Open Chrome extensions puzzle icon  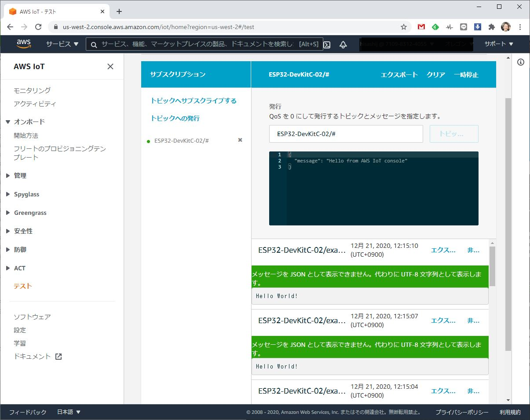click(492, 27)
